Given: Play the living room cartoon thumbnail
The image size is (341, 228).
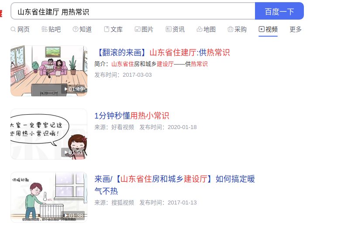Looking at the screenshot, I should click(49, 71).
